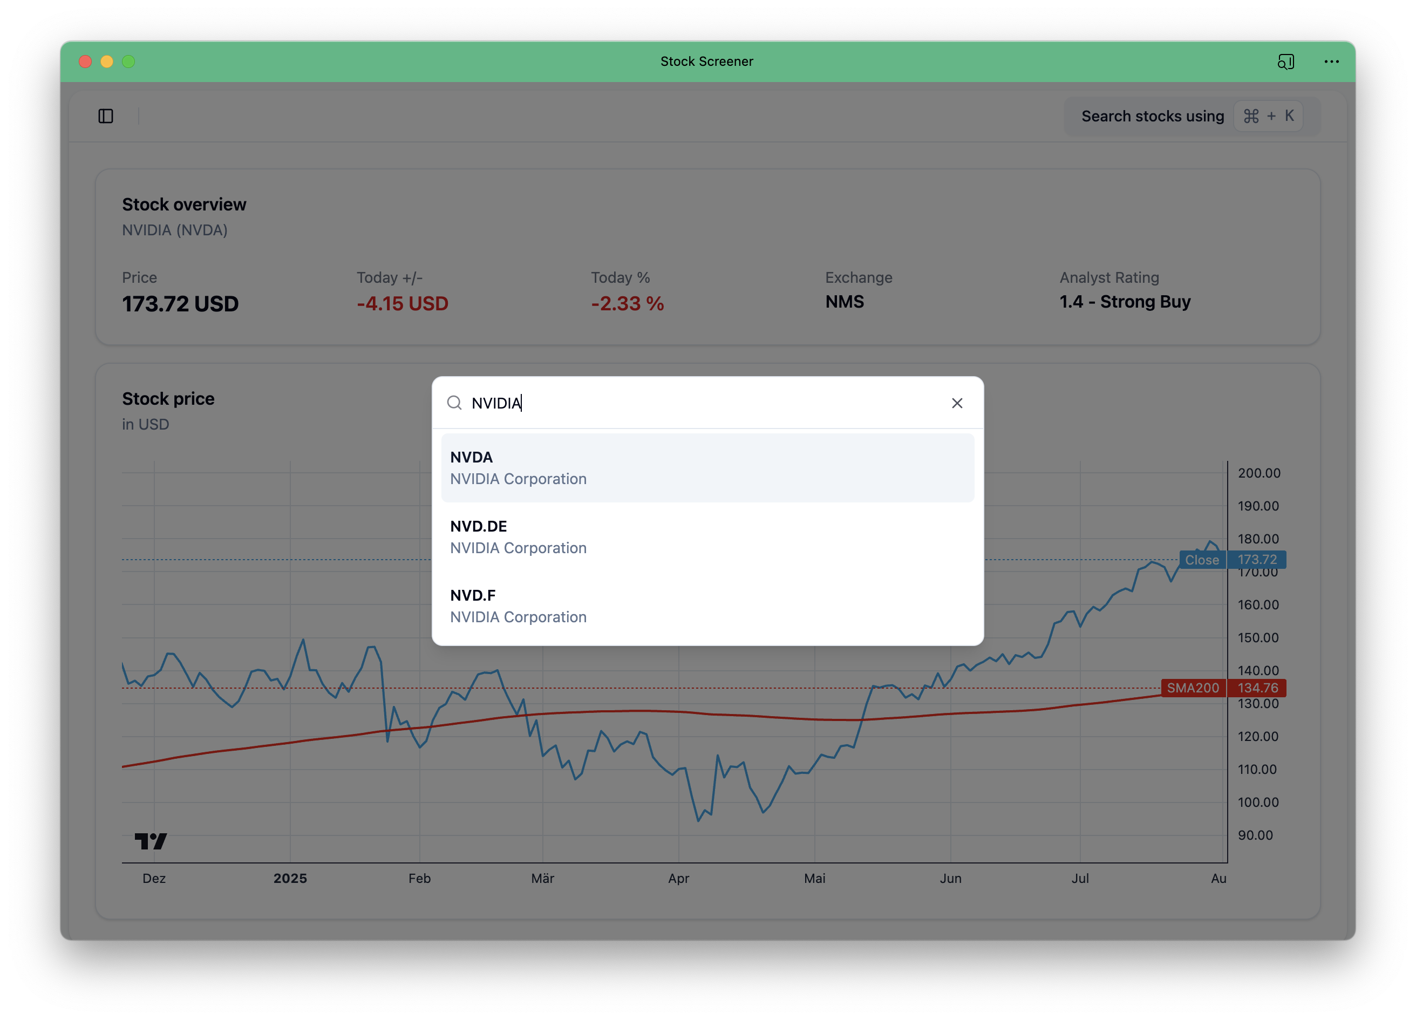Viewport: 1416px width, 1020px height.
Task: Open the three-dots more menu
Action: coord(1331,61)
